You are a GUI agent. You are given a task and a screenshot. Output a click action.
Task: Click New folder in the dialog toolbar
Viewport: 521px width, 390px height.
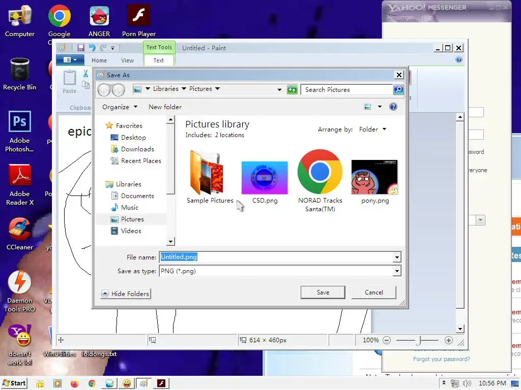click(x=165, y=107)
